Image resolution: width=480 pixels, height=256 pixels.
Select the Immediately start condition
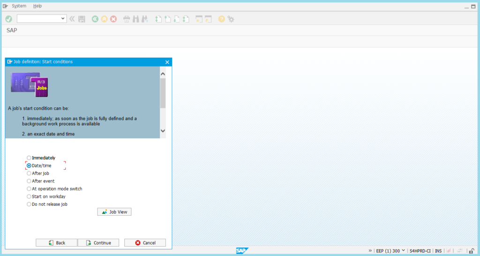click(x=29, y=158)
